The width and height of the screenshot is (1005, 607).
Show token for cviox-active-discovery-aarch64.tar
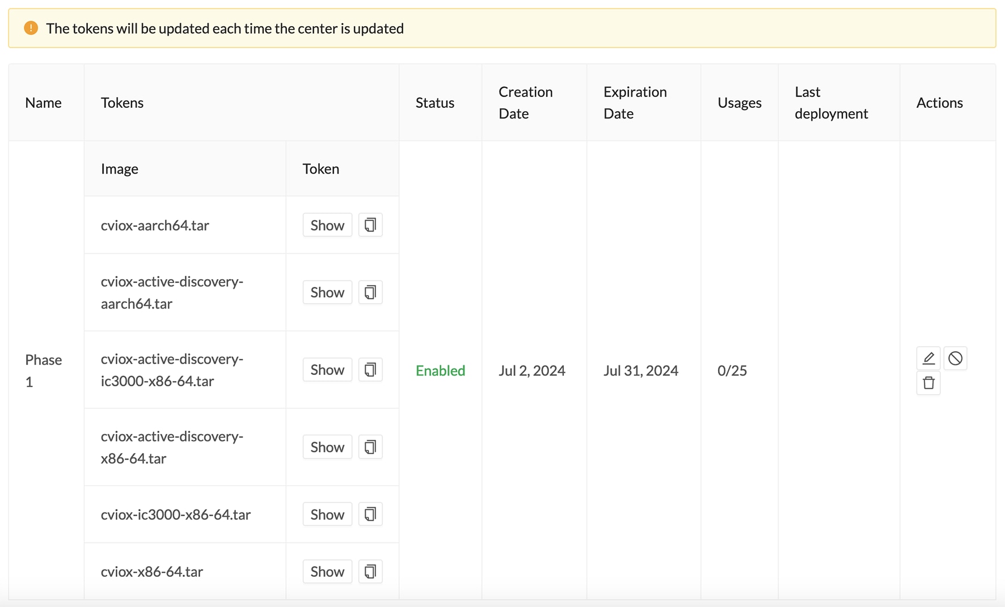327,292
